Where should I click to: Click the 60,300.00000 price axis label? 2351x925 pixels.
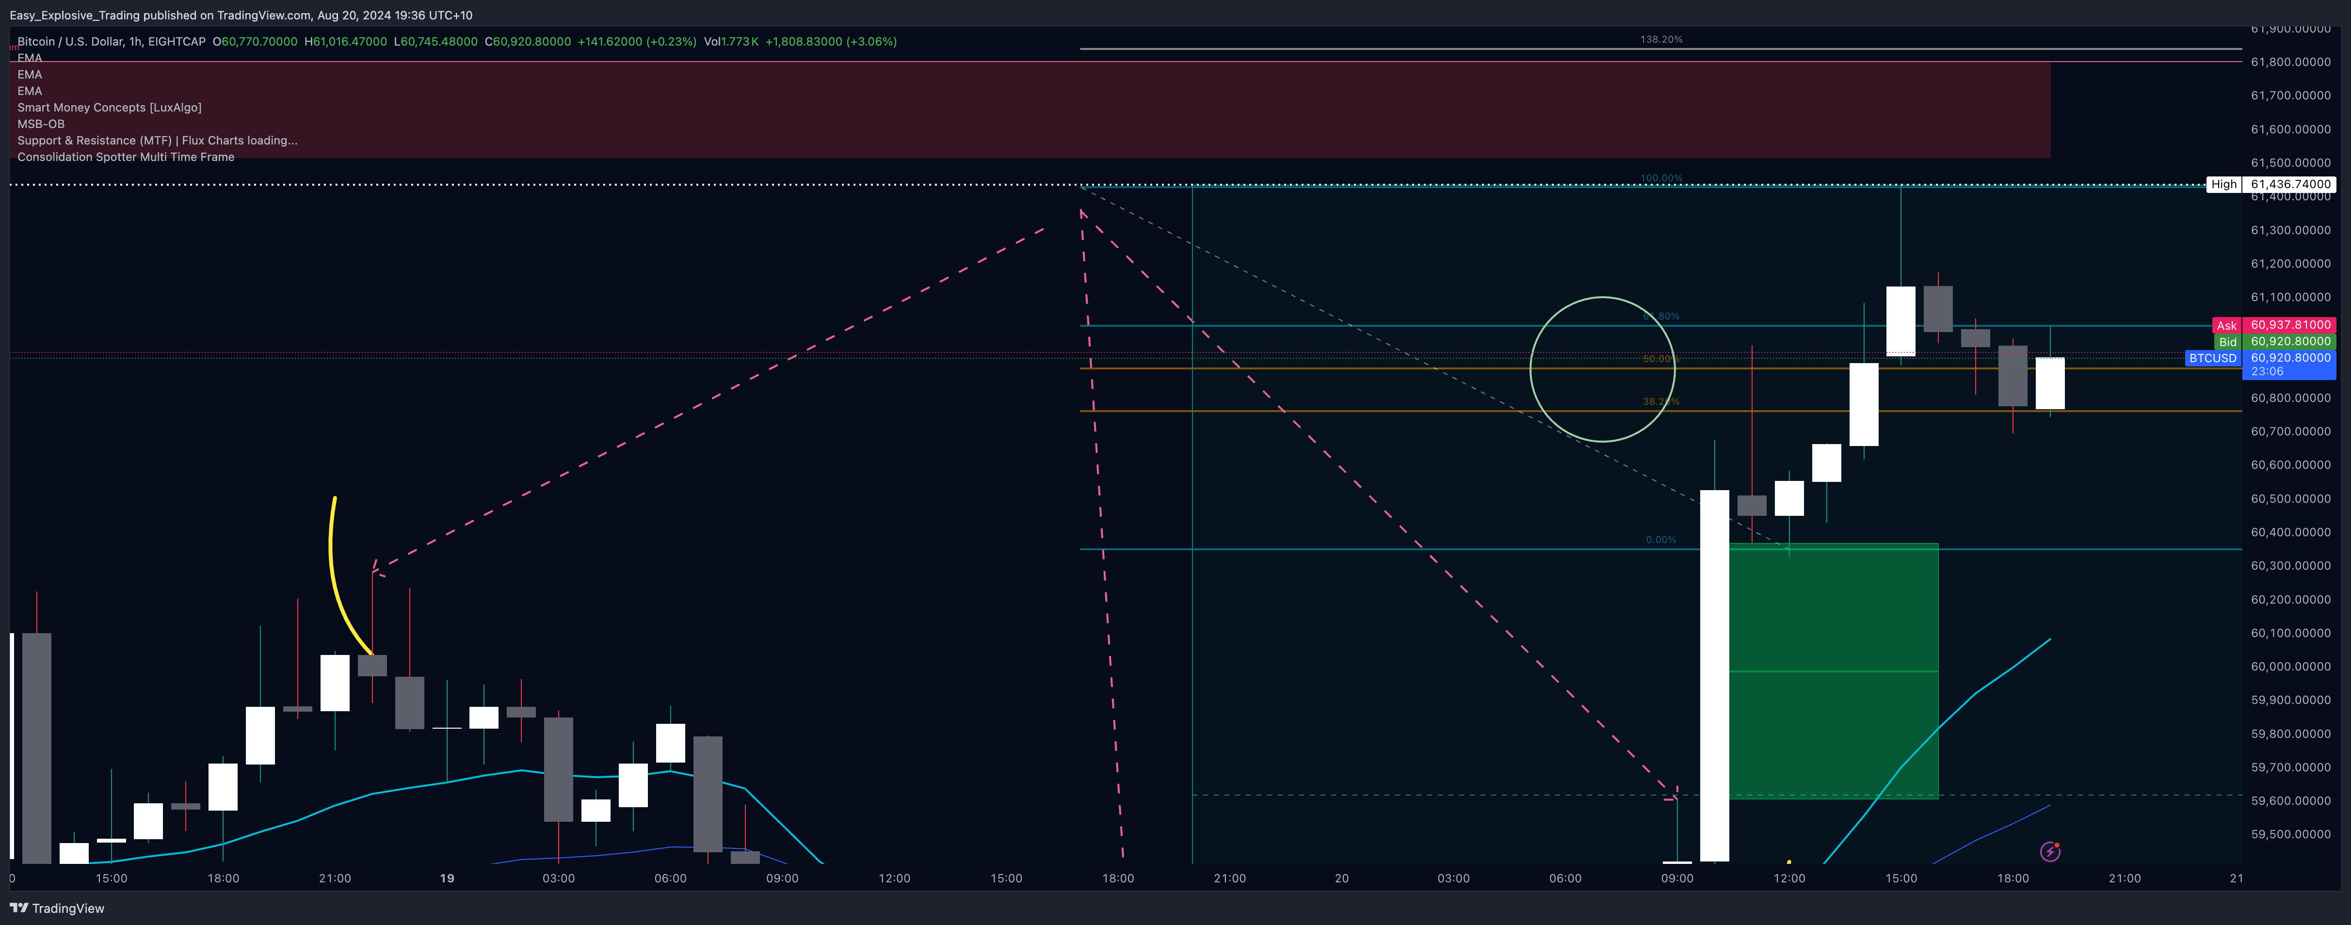point(2290,566)
